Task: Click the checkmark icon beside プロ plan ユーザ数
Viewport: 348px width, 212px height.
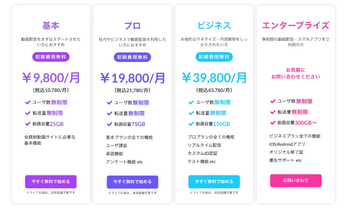Action: click(x=110, y=102)
